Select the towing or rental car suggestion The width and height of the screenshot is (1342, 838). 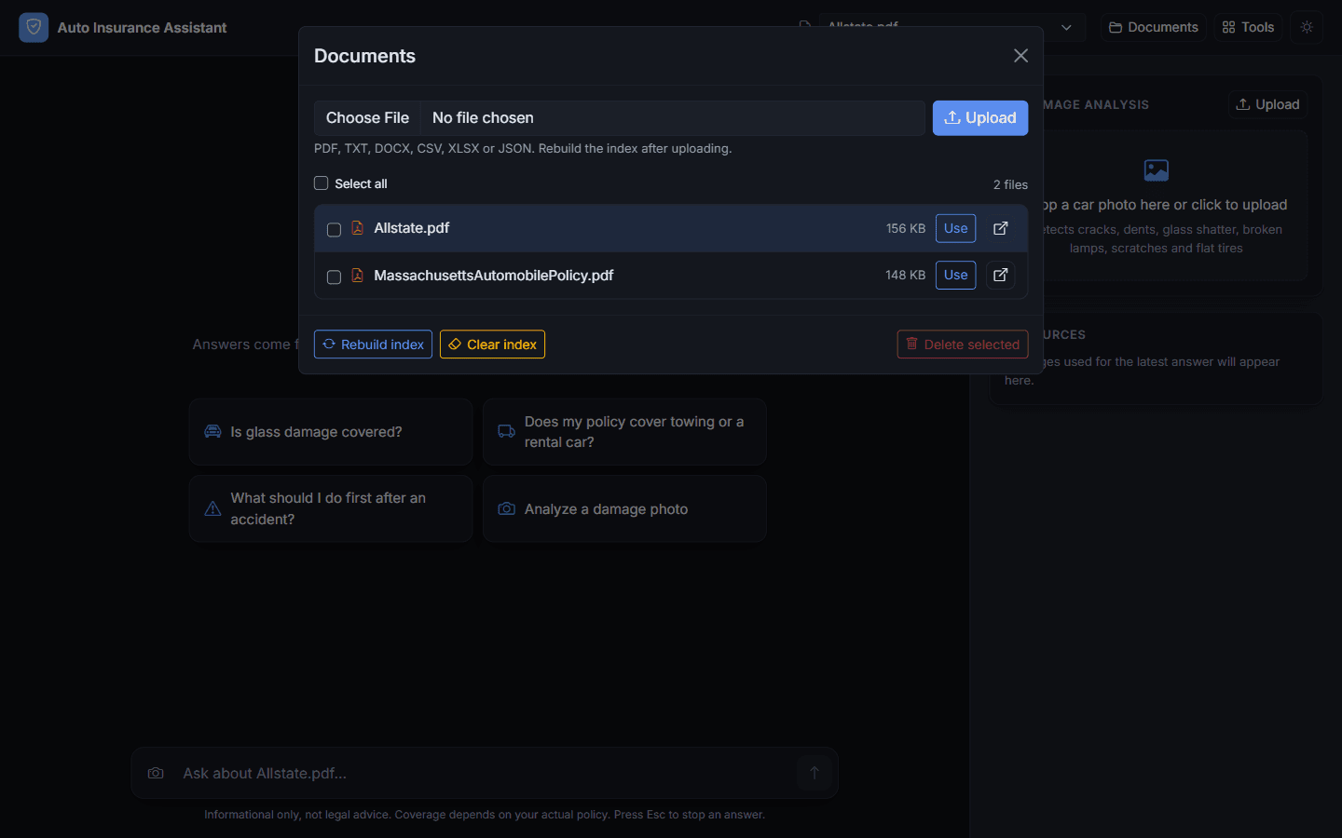[x=624, y=432]
